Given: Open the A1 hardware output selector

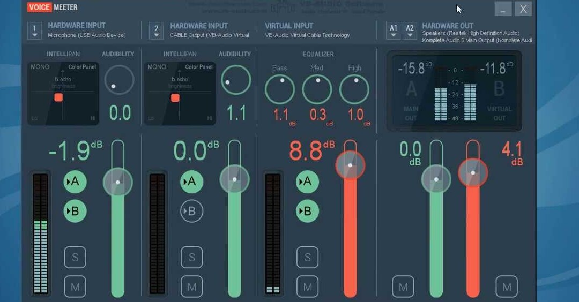Looking at the screenshot, I should 394,31.
